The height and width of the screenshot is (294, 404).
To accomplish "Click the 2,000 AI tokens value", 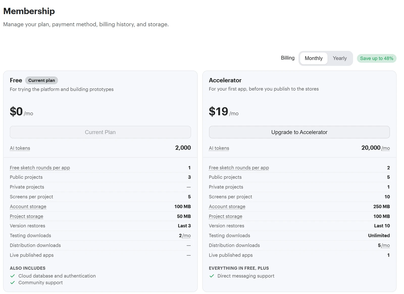I will tap(183, 148).
